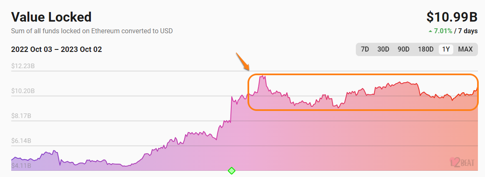Screen dimensions: 485x177
Task: Select the 30D time range
Action: pyautogui.click(x=383, y=49)
